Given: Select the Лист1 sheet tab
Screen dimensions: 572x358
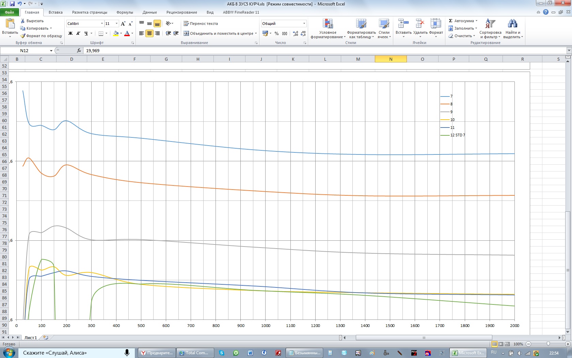Looking at the screenshot, I should pyautogui.click(x=31, y=338).
